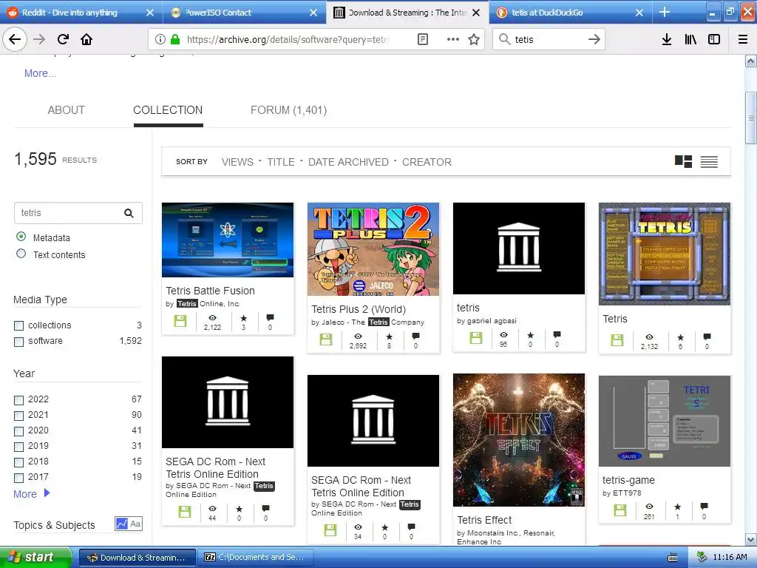Click the views eye icon under Tetris Battle Fusion
The width and height of the screenshot is (757, 568).
coord(212,318)
